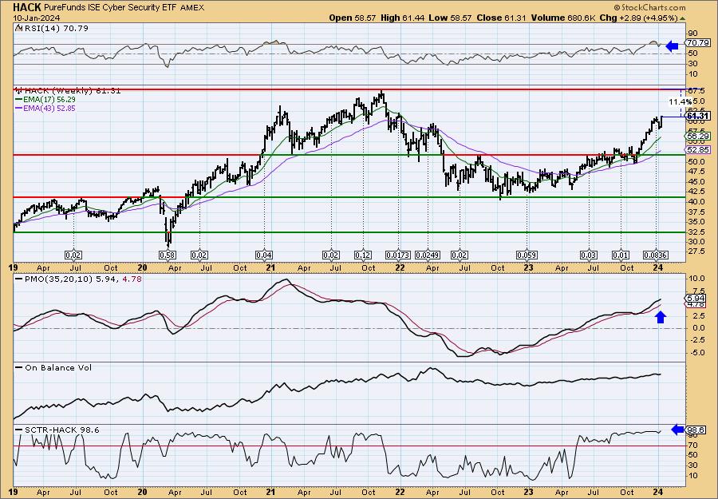Click the 52.85 EMA price tag on right axis

tap(697, 150)
